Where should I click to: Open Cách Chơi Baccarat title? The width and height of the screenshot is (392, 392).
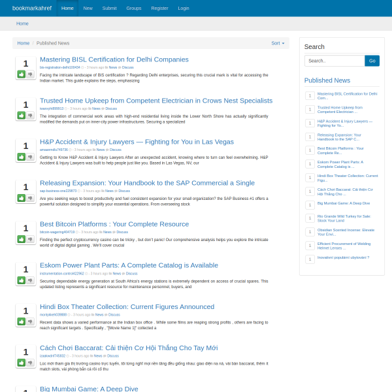tap(129, 348)
